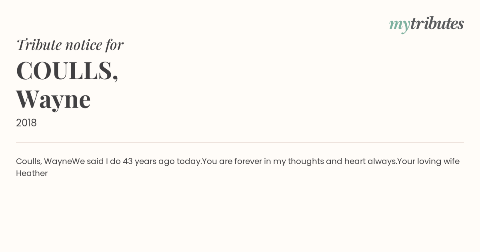Select the surname "COULLS," in the title
Image resolution: width=480 pixels, height=252 pixels.
(67, 71)
